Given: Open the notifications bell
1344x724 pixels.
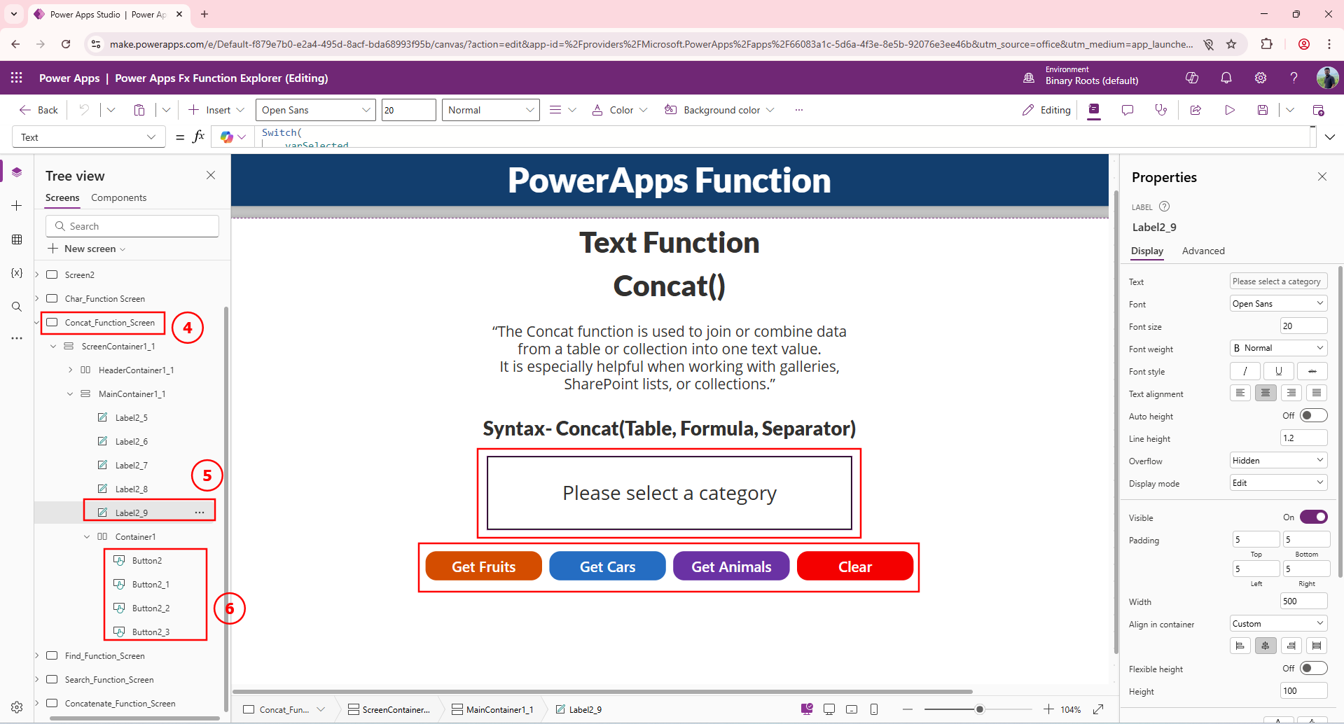Looking at the screenshot, I should (1226, 78).
